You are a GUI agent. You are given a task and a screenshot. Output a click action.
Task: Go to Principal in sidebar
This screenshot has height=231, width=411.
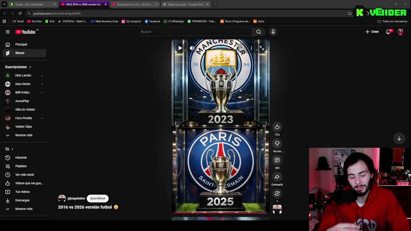pos(24,45)
